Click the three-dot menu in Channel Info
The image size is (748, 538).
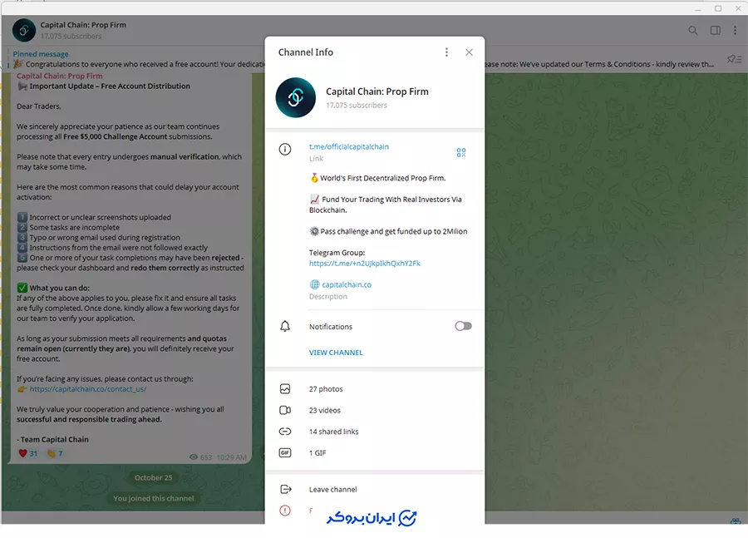[446, 52]
